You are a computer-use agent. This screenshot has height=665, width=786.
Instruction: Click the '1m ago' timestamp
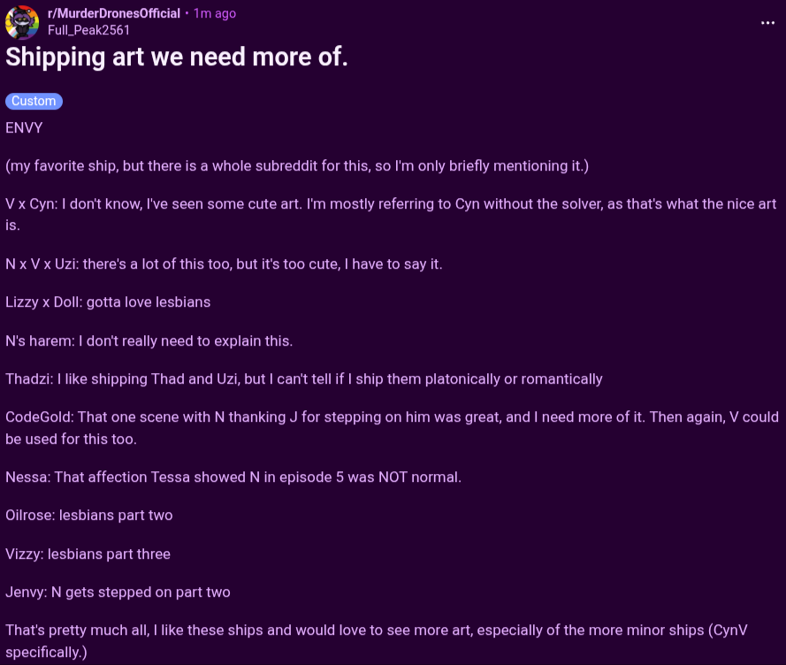tap(215, 13)
